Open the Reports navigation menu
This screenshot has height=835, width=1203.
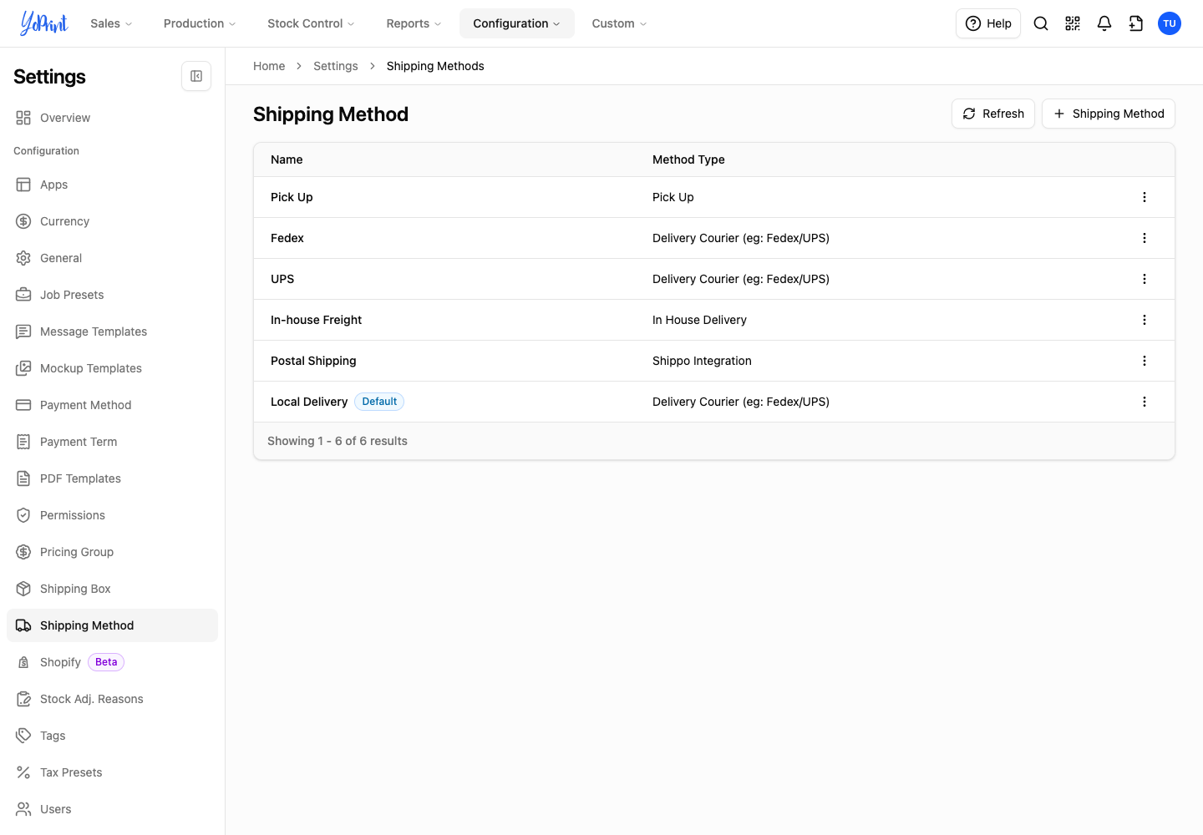(414, 23)
